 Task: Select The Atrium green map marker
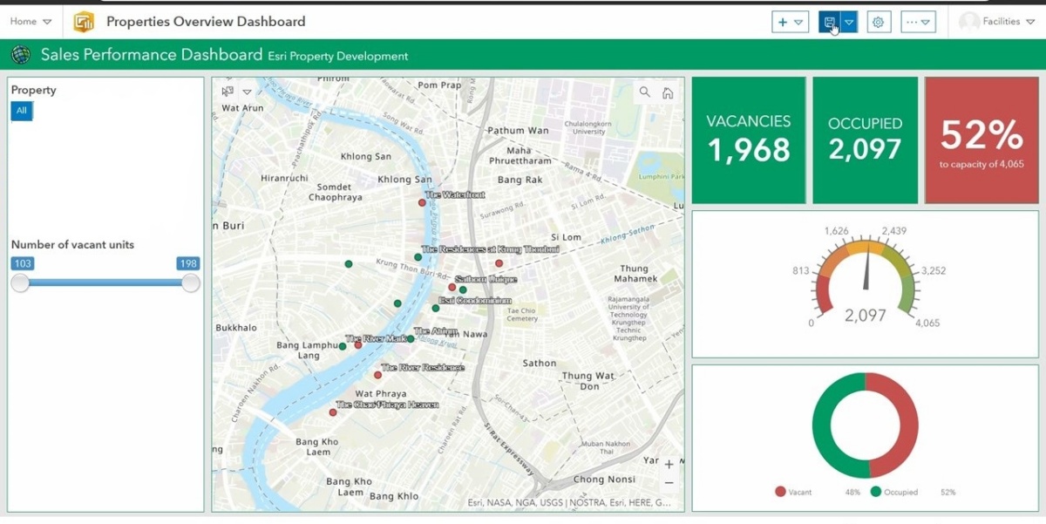tap(411, 339)
